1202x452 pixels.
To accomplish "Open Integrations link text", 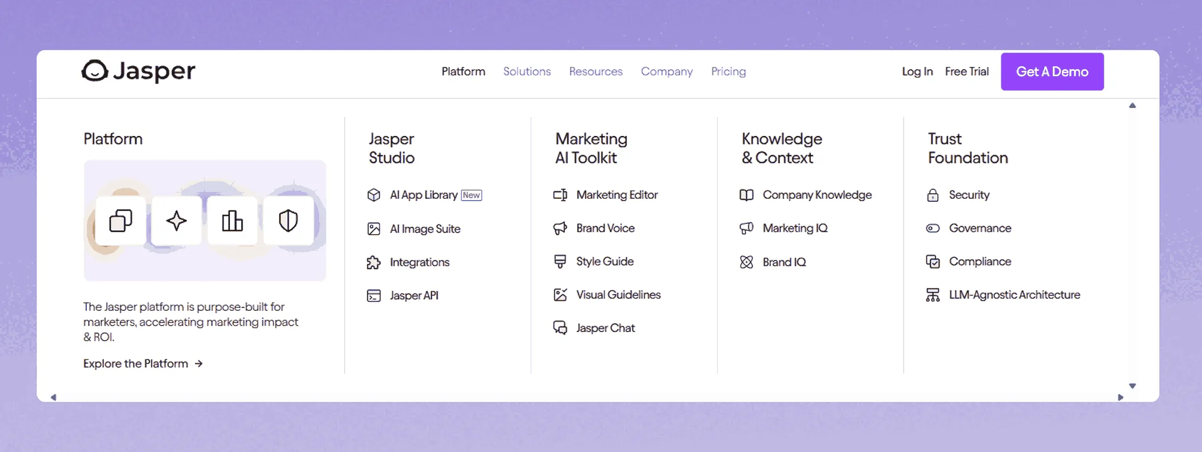I will tap(420, 262).
